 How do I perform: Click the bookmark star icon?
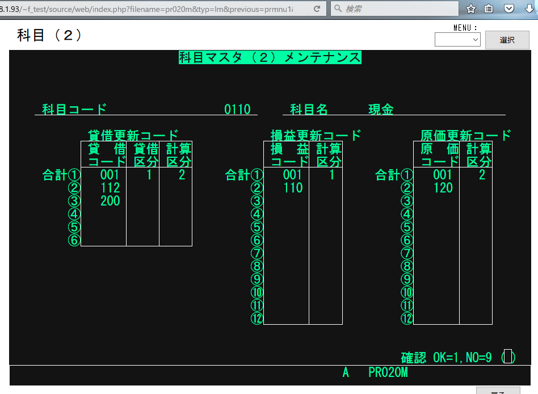471,9
